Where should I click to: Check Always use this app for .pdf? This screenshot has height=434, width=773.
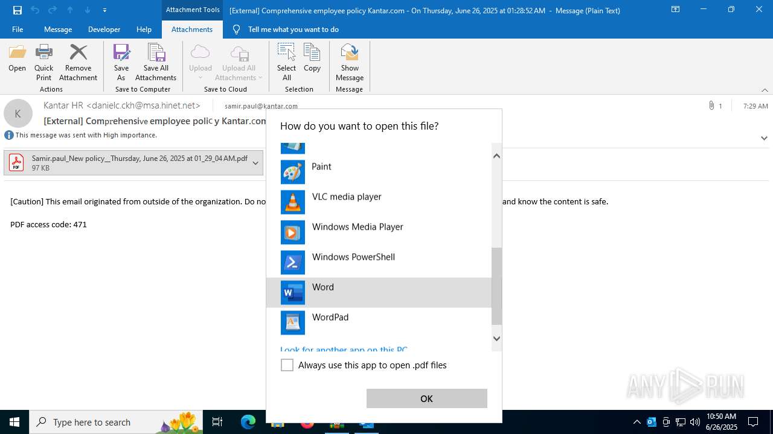(x=287, y=365)
